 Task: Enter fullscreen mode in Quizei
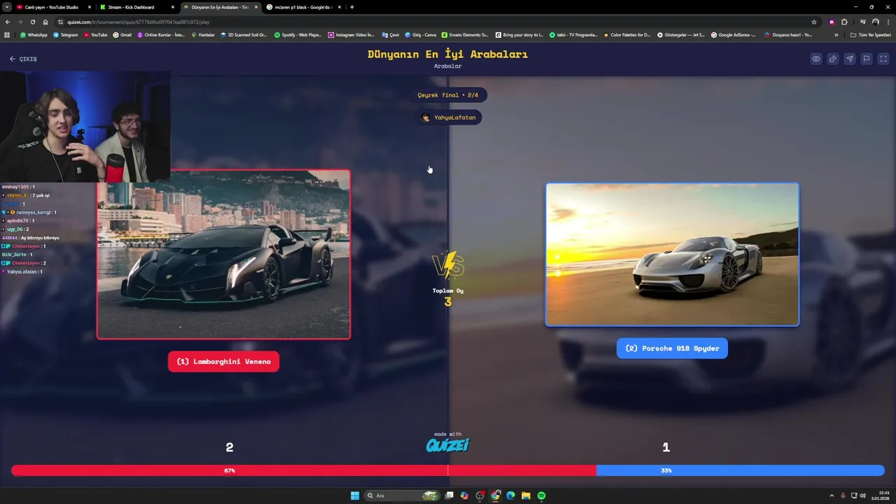(x=883, y=59)
